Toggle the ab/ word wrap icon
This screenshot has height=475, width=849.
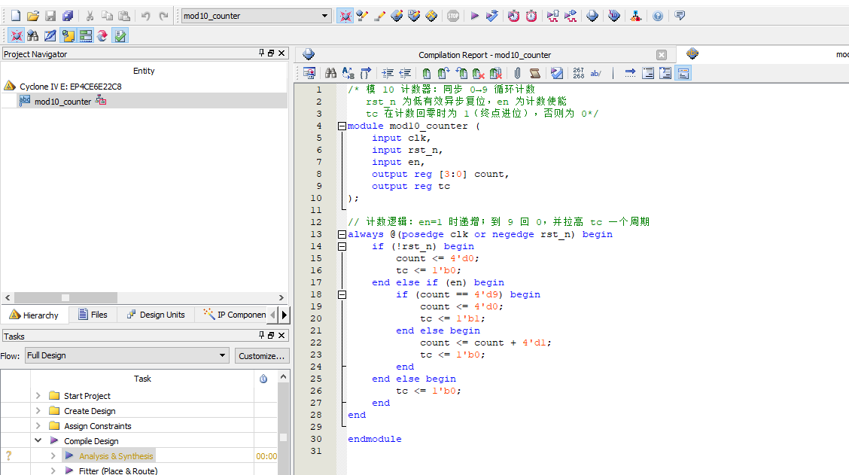pos(595,73)
